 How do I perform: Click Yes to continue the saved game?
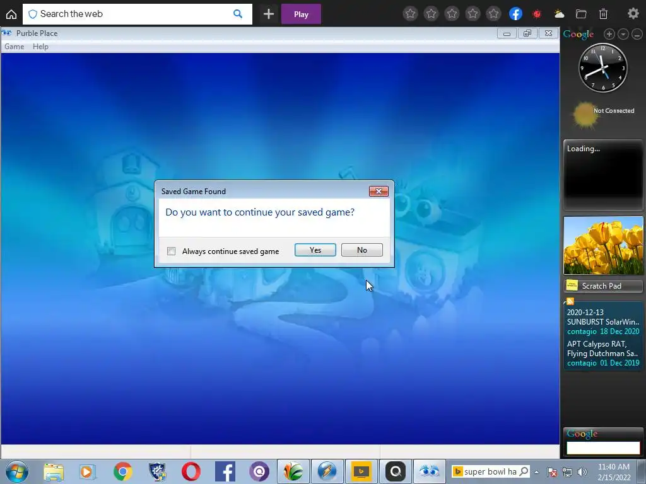[x=315, y=250]
